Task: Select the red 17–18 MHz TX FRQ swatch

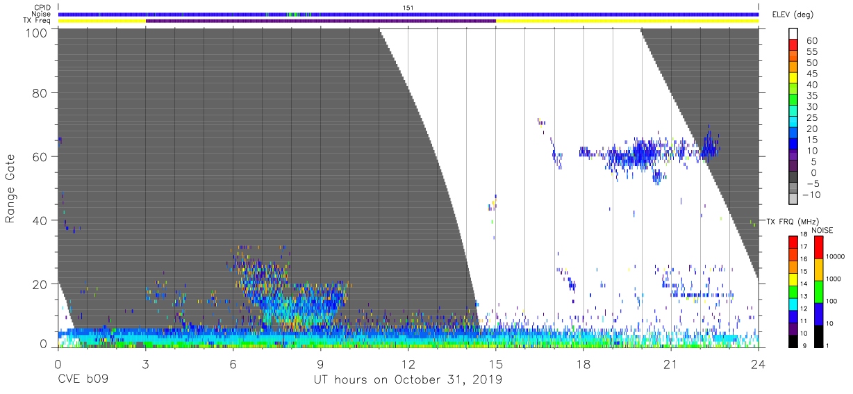Action: (794, 242)
